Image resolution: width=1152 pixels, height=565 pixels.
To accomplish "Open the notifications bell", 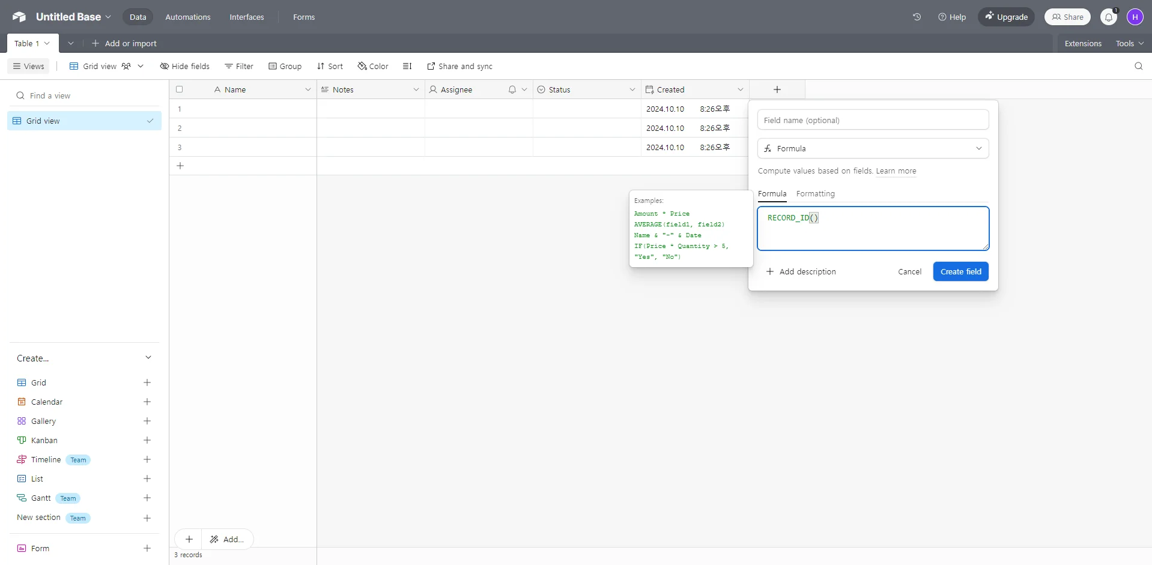I will click(x=1108, y=17).
